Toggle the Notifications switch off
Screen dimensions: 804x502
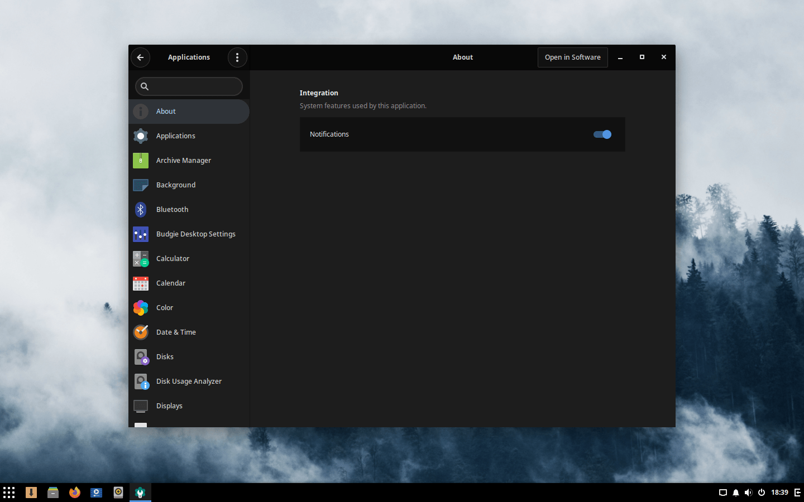[x=602, y=134]
